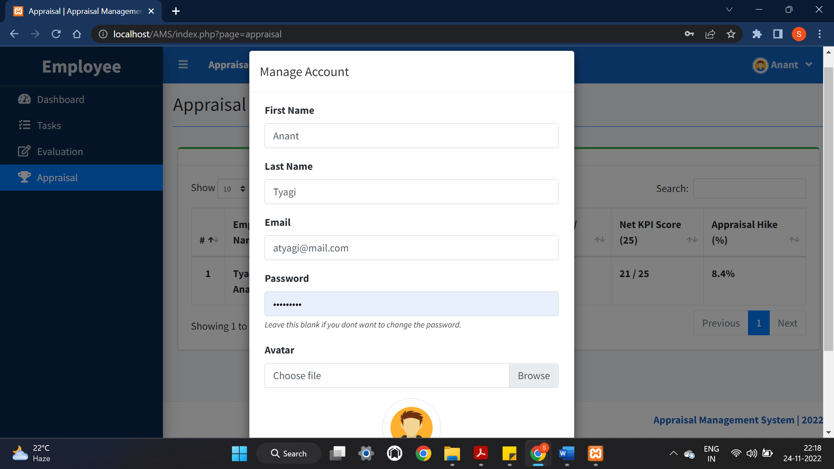Click inside the Search field
The image size is (834, 469).
pyautogui.click(x=749, y=188)
